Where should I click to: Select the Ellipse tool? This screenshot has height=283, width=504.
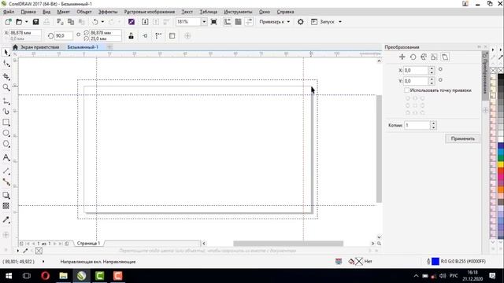point(6,133)
